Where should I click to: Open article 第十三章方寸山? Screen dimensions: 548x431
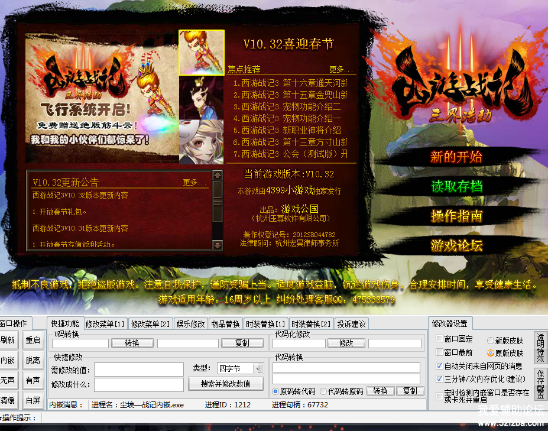click(x=290, y=142)
